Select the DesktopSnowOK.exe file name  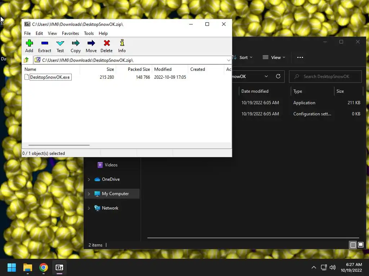(50, 77)
